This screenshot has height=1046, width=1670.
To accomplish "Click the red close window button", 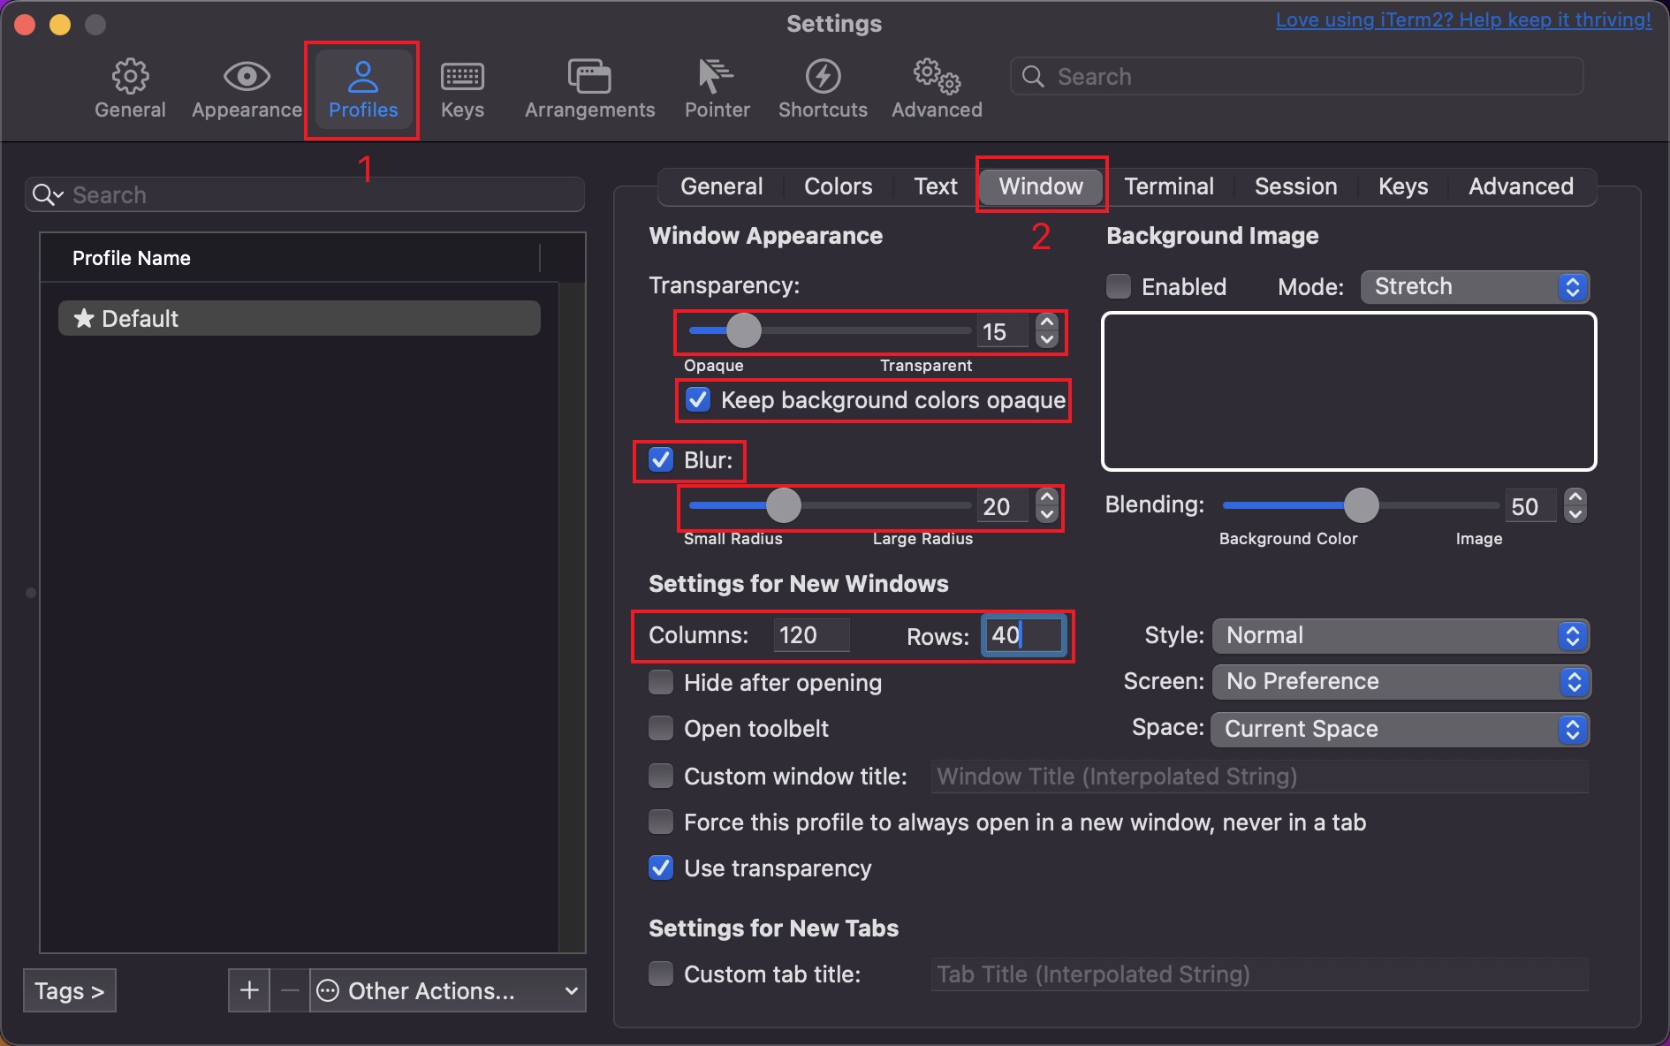I will coord(25,25).
